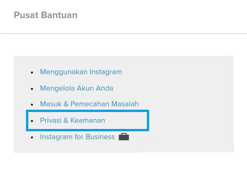Click the bullet before Menggunakan Instagram
247x172 pixels.
[x=32, y=73]
